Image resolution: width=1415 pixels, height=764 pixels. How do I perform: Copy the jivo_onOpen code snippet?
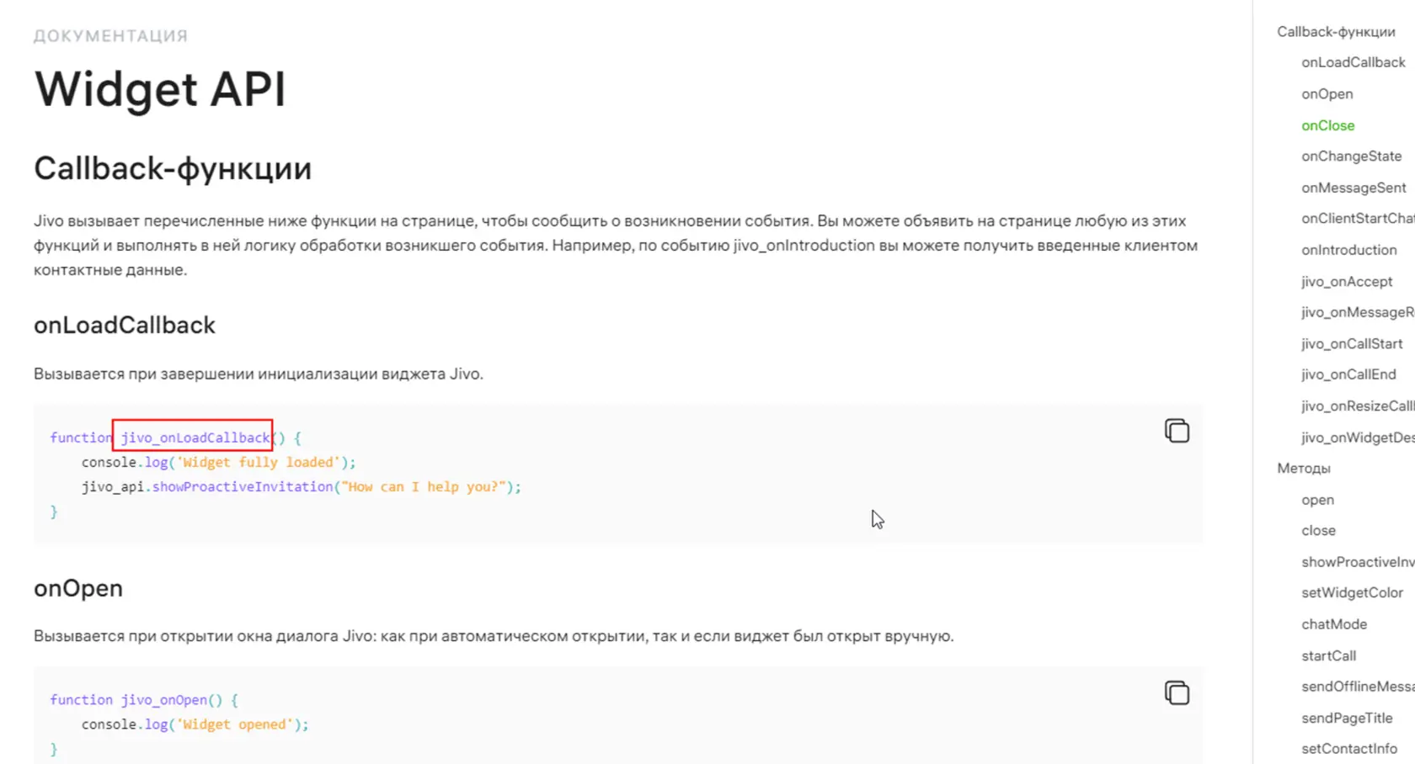point(1177,692)
